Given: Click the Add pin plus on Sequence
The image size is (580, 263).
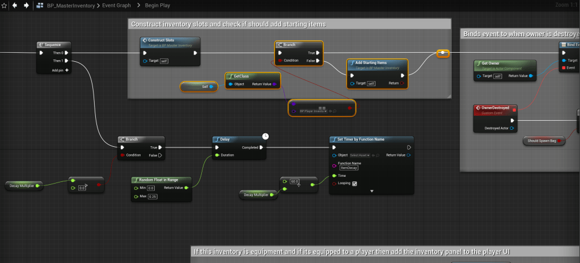Looking at the screenshot, I should (66, 70).
